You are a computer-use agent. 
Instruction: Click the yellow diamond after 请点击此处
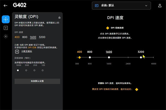[137, 89]
